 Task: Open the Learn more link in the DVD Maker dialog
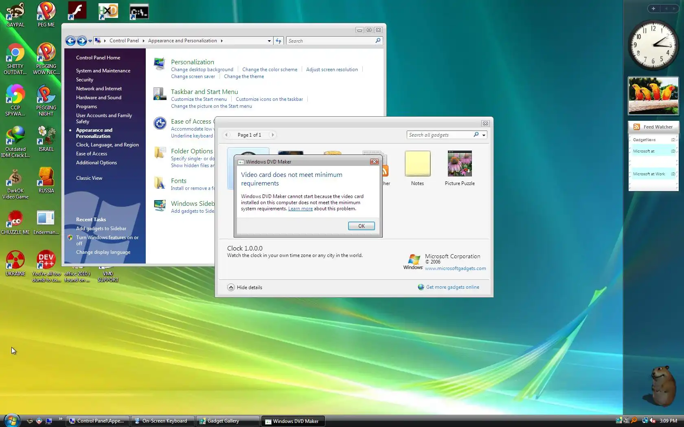300,209
